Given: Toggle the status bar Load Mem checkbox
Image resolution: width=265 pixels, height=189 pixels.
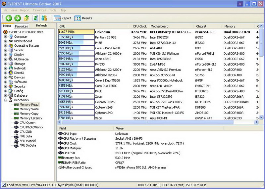Looking at the screenshot, I should (4, 185).
